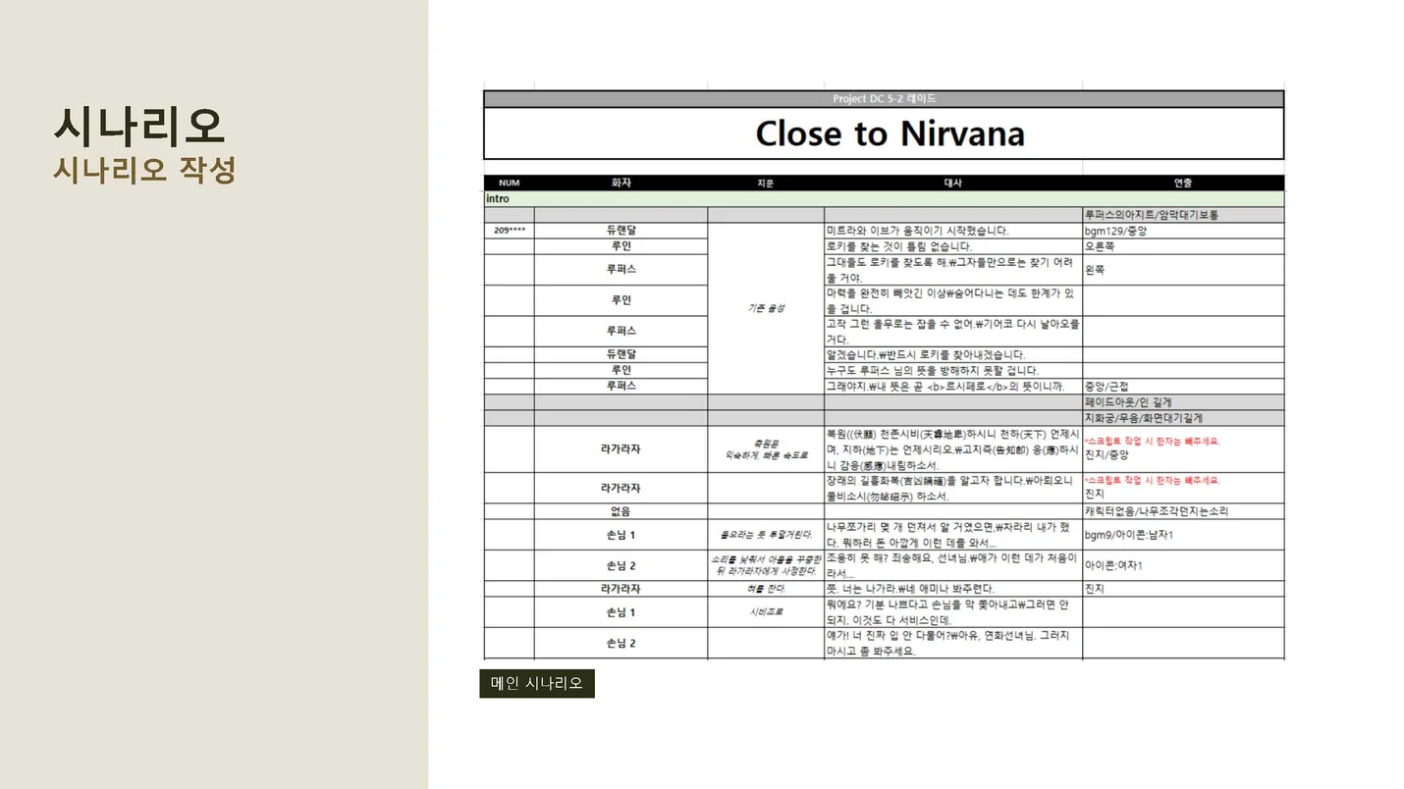Click the stage direction '혀를 찬다.'
The height and width of the screenshot is (789, 1404).
tap(766, 589)
